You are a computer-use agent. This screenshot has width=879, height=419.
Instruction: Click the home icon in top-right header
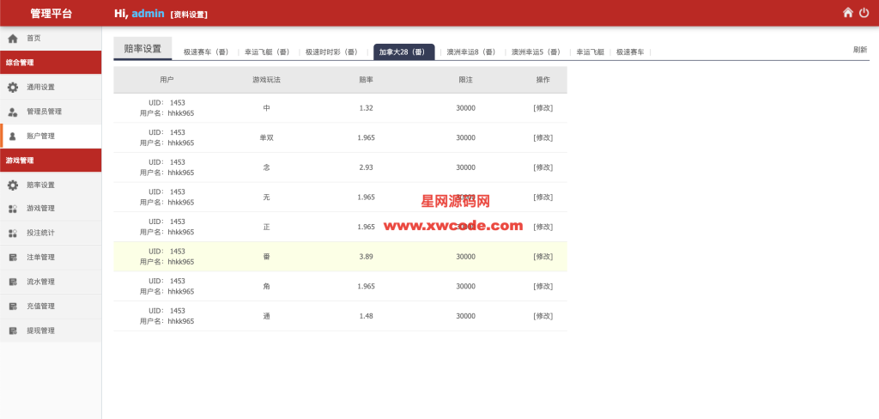(x=848, y=13)
